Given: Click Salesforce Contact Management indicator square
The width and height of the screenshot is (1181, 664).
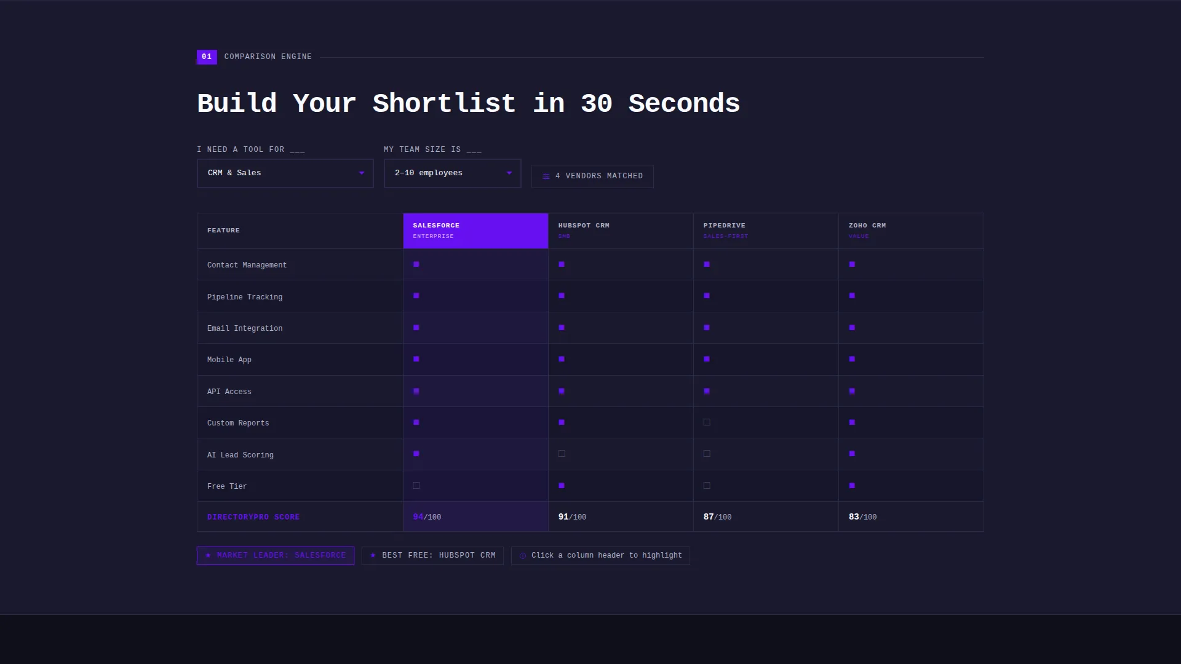Looking at the screenshot, I should (416, 264).
